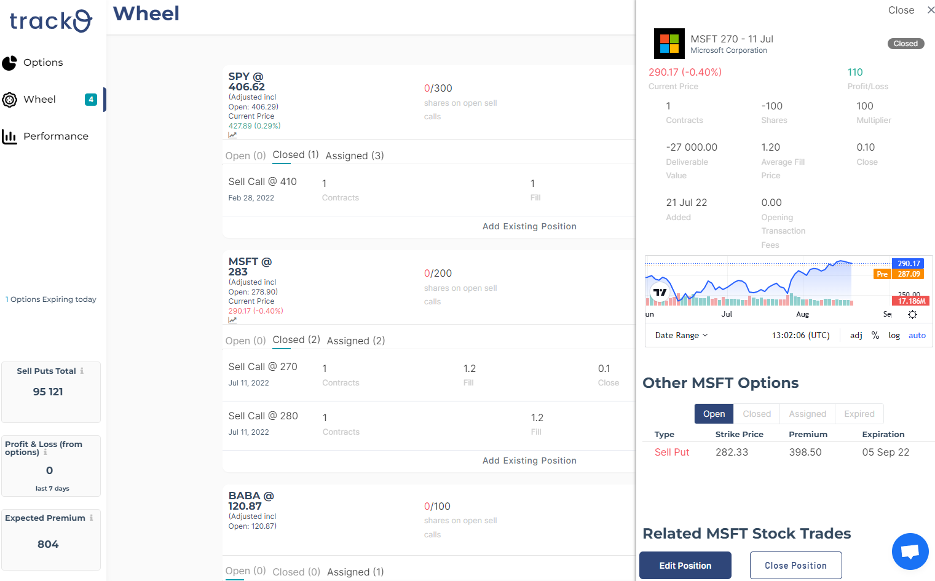Select BABA Assigned (1) tab
This screenshot has height=581, width=935.
click(x=355, y=572)
